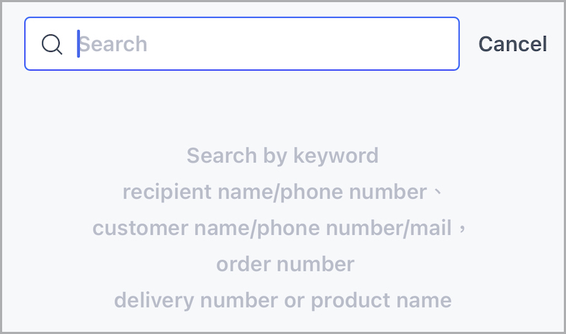
Task: Focus the Search input field
Action: point(242,44)
